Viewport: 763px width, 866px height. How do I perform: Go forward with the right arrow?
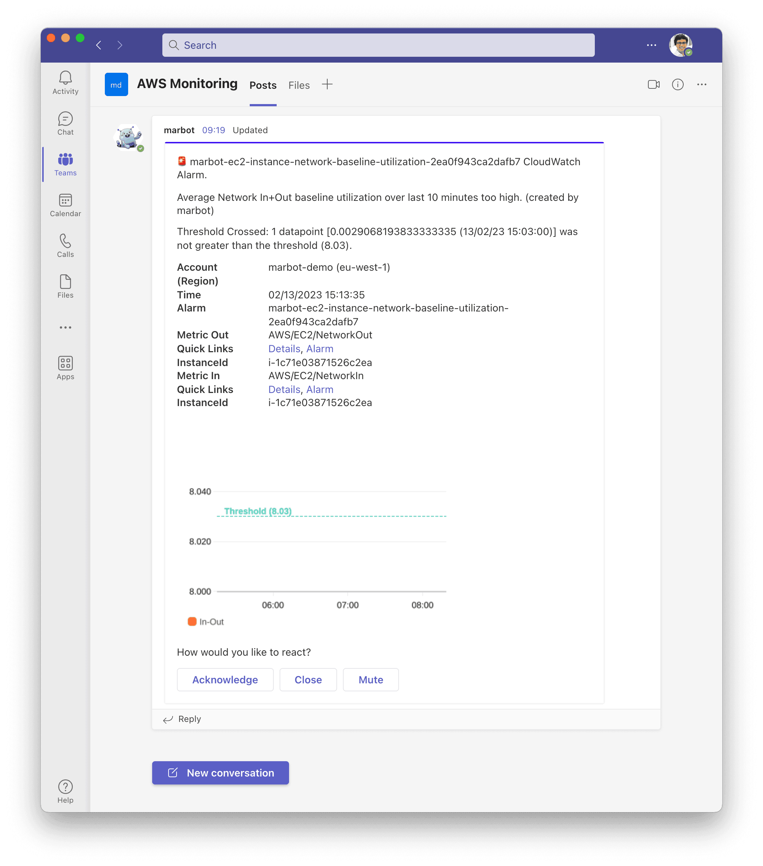tap(119, 45)
